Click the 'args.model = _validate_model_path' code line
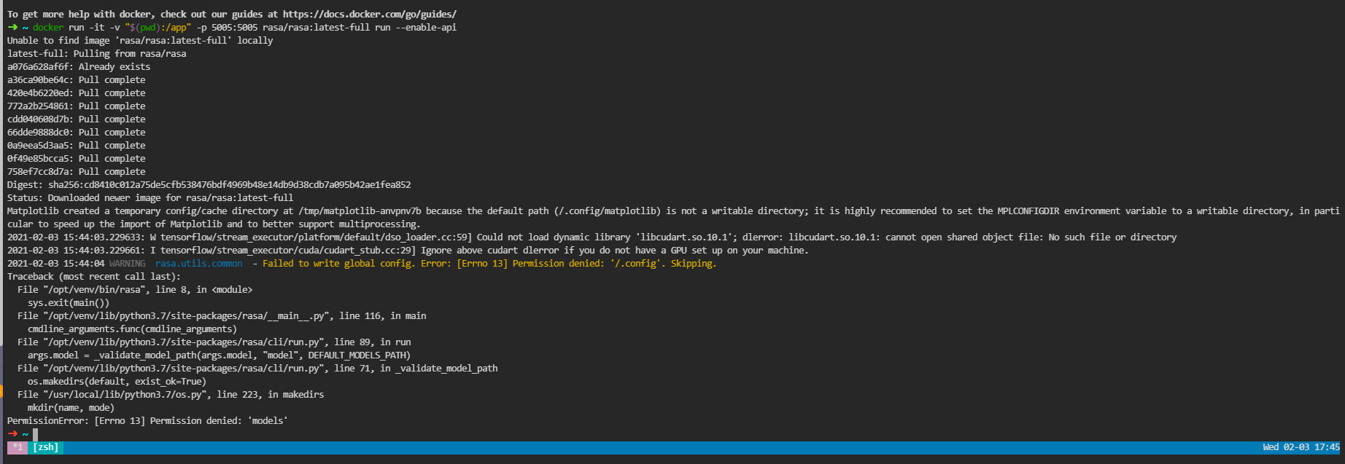Viewport: 1345px width, 464px height. 219,355
